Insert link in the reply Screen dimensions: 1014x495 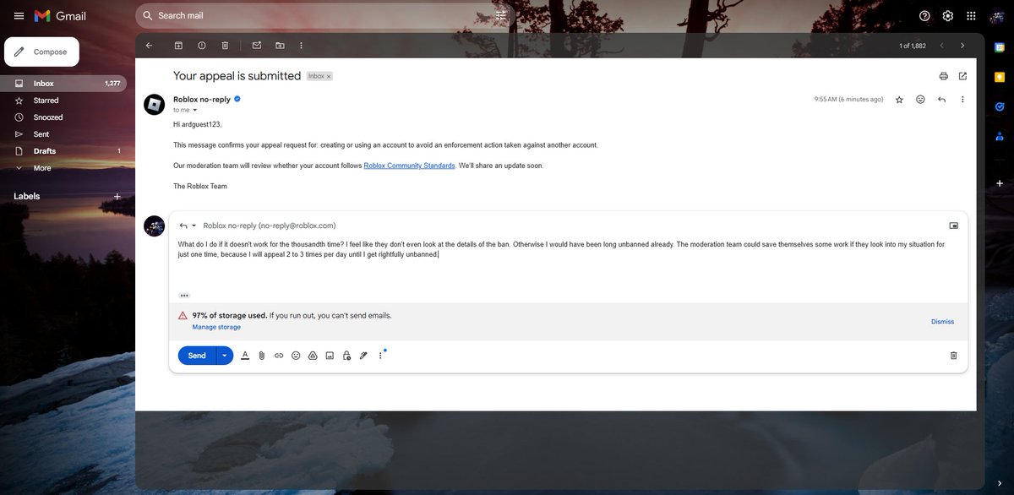click(279, 356)
